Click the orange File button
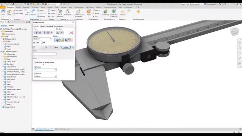 [x=3, y=7]
